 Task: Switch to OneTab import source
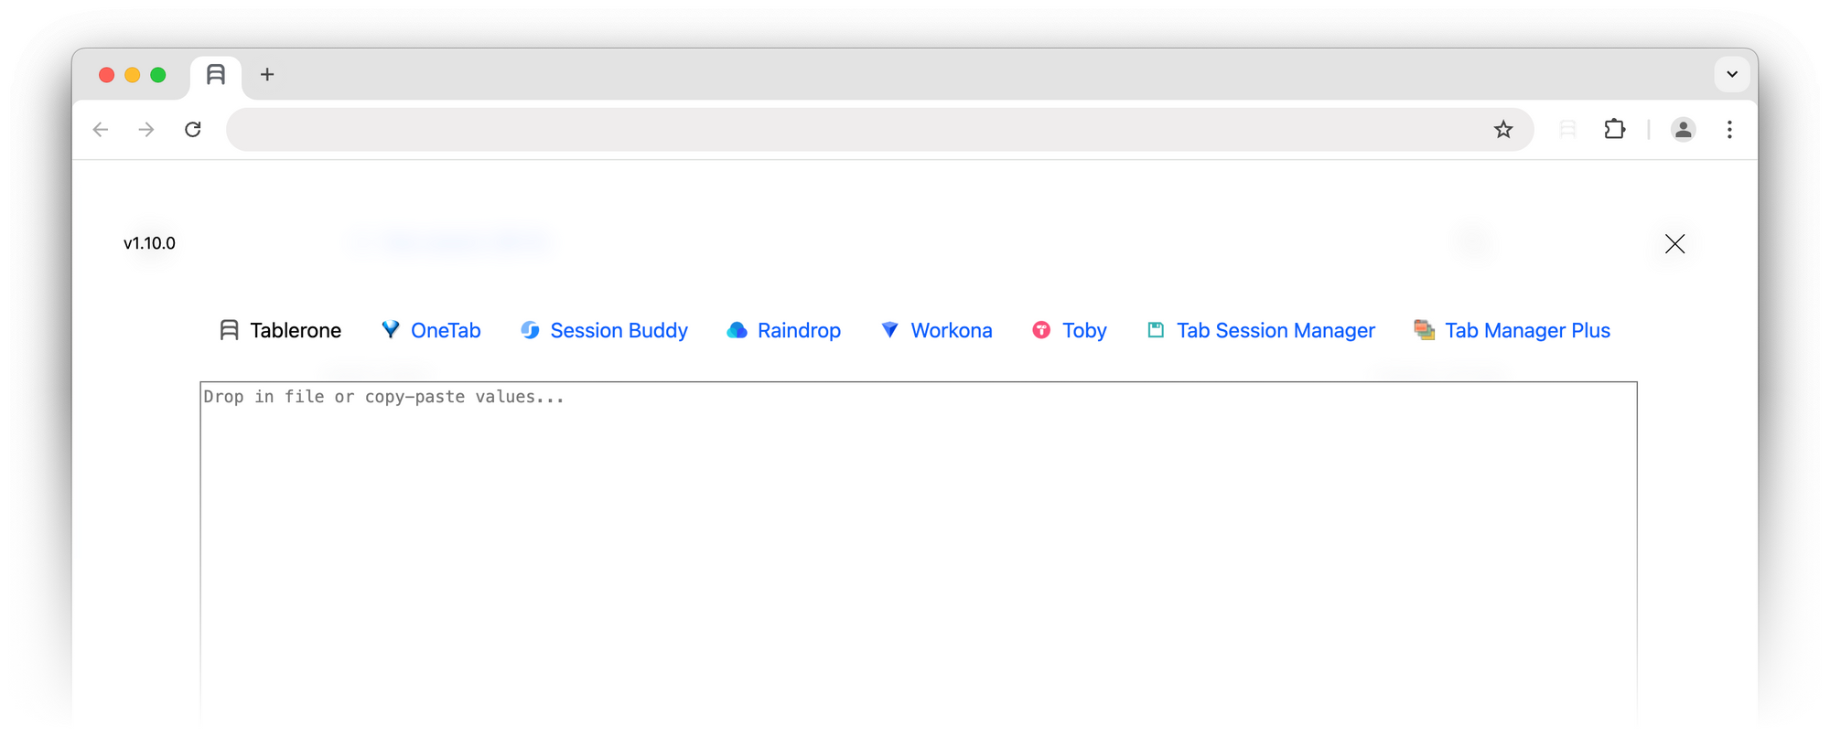pos(430,330)
